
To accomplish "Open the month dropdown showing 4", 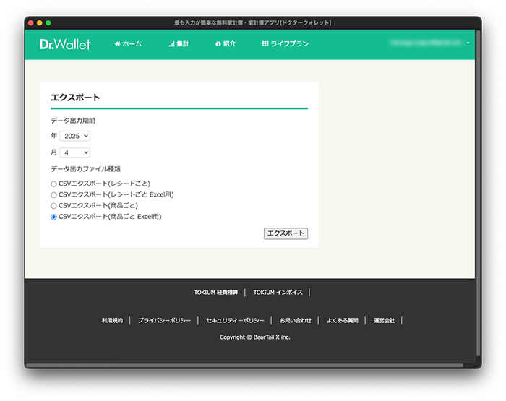I will tap(75, 152).
